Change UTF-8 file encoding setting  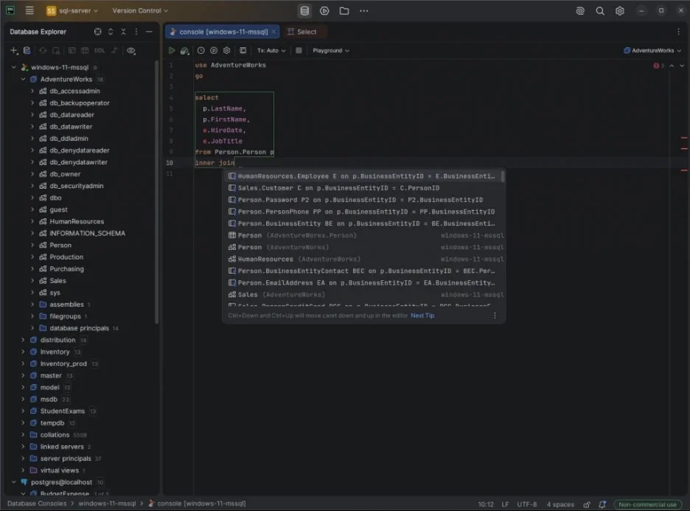(x=527, y=504)
